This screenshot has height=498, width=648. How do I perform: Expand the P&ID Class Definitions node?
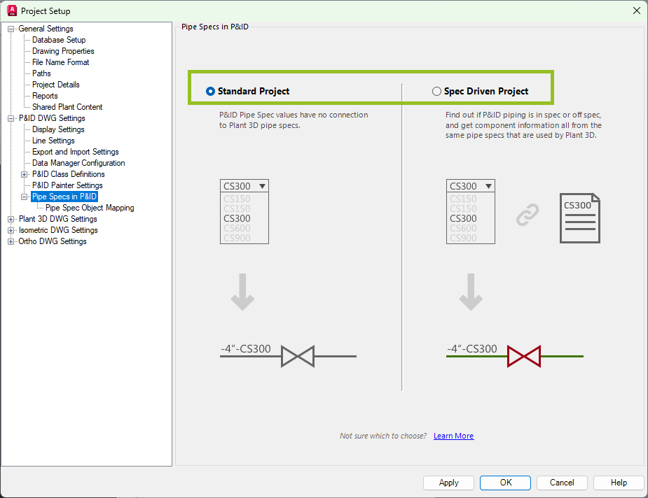pyautogui.click(x=25, y=174)
